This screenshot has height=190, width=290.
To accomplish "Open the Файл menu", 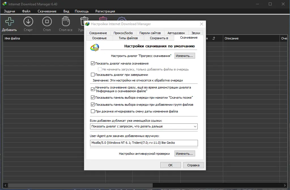I will pyautogui.click(x=26, y=11).
